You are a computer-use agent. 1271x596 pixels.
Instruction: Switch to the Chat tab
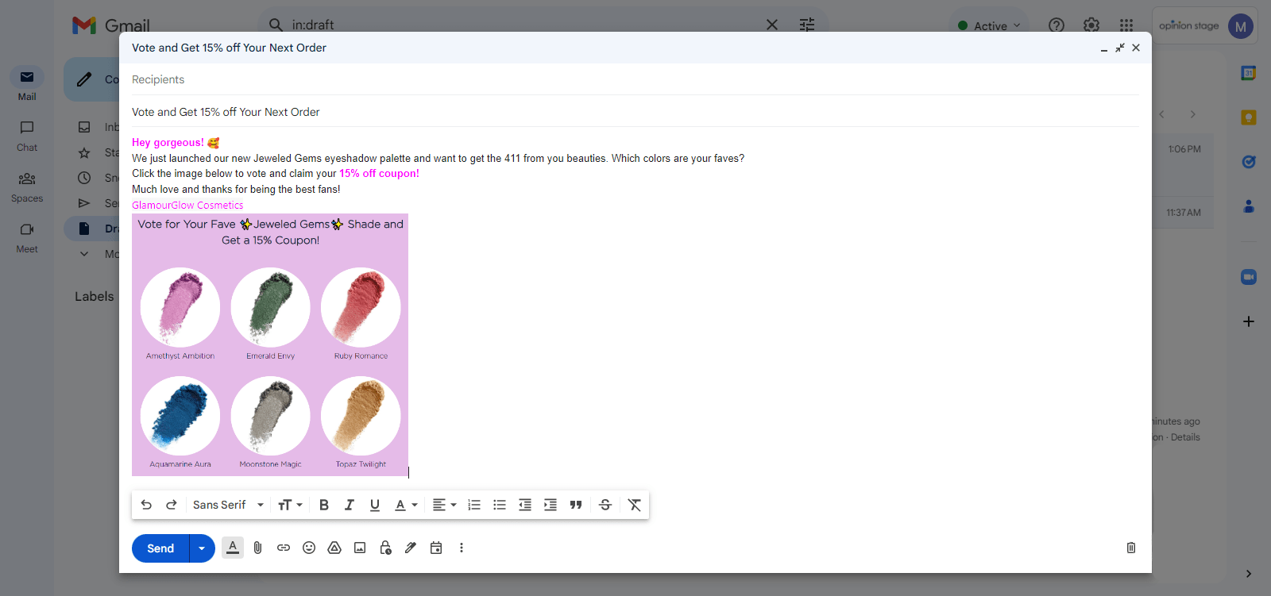point(27,135)
